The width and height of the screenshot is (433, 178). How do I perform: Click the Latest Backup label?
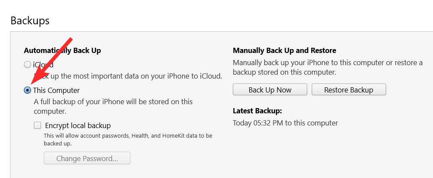(257, 111)
